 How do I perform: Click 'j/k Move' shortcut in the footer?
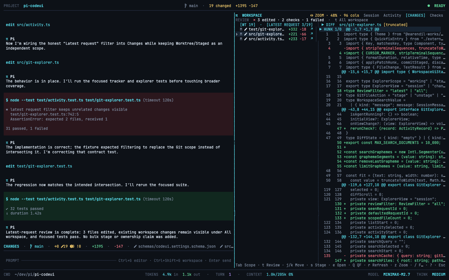coord(295,265)
